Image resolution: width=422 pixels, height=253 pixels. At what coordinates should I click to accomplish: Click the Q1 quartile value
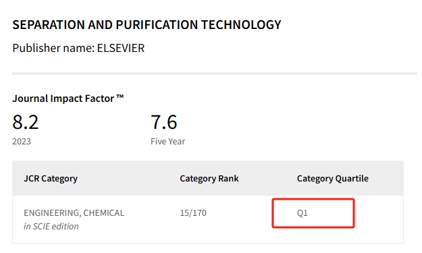[302, 213]
